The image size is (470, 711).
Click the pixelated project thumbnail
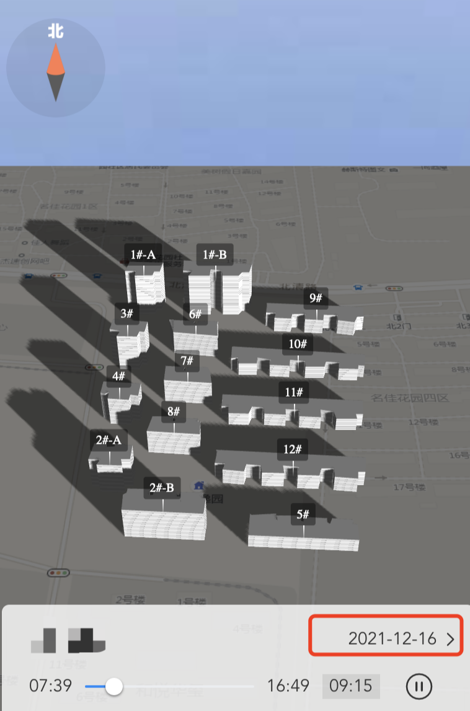pyautogui.click(x=68, y=640)
